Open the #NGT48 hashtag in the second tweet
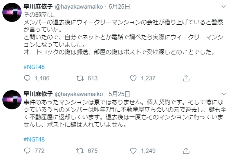This screenshot has width=231, height=156. point(34,140)
